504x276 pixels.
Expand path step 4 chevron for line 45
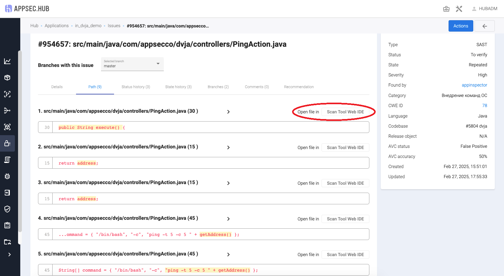(228, 219)
